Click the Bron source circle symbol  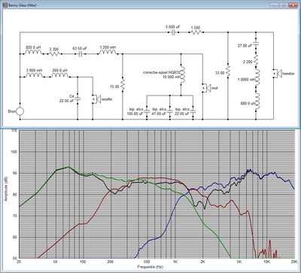click(20, 111)
